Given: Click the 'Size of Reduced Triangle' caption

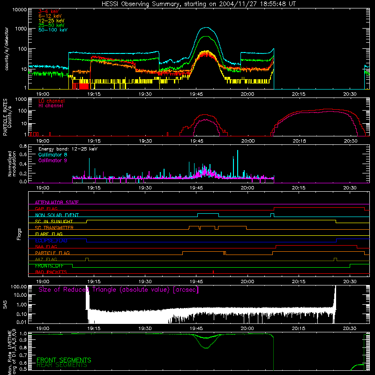Looking at the screenshot, I should [x=119, y=290].
